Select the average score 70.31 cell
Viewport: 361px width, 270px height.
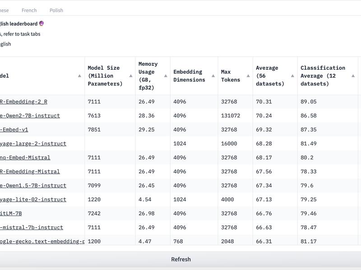tap(275, 102)
